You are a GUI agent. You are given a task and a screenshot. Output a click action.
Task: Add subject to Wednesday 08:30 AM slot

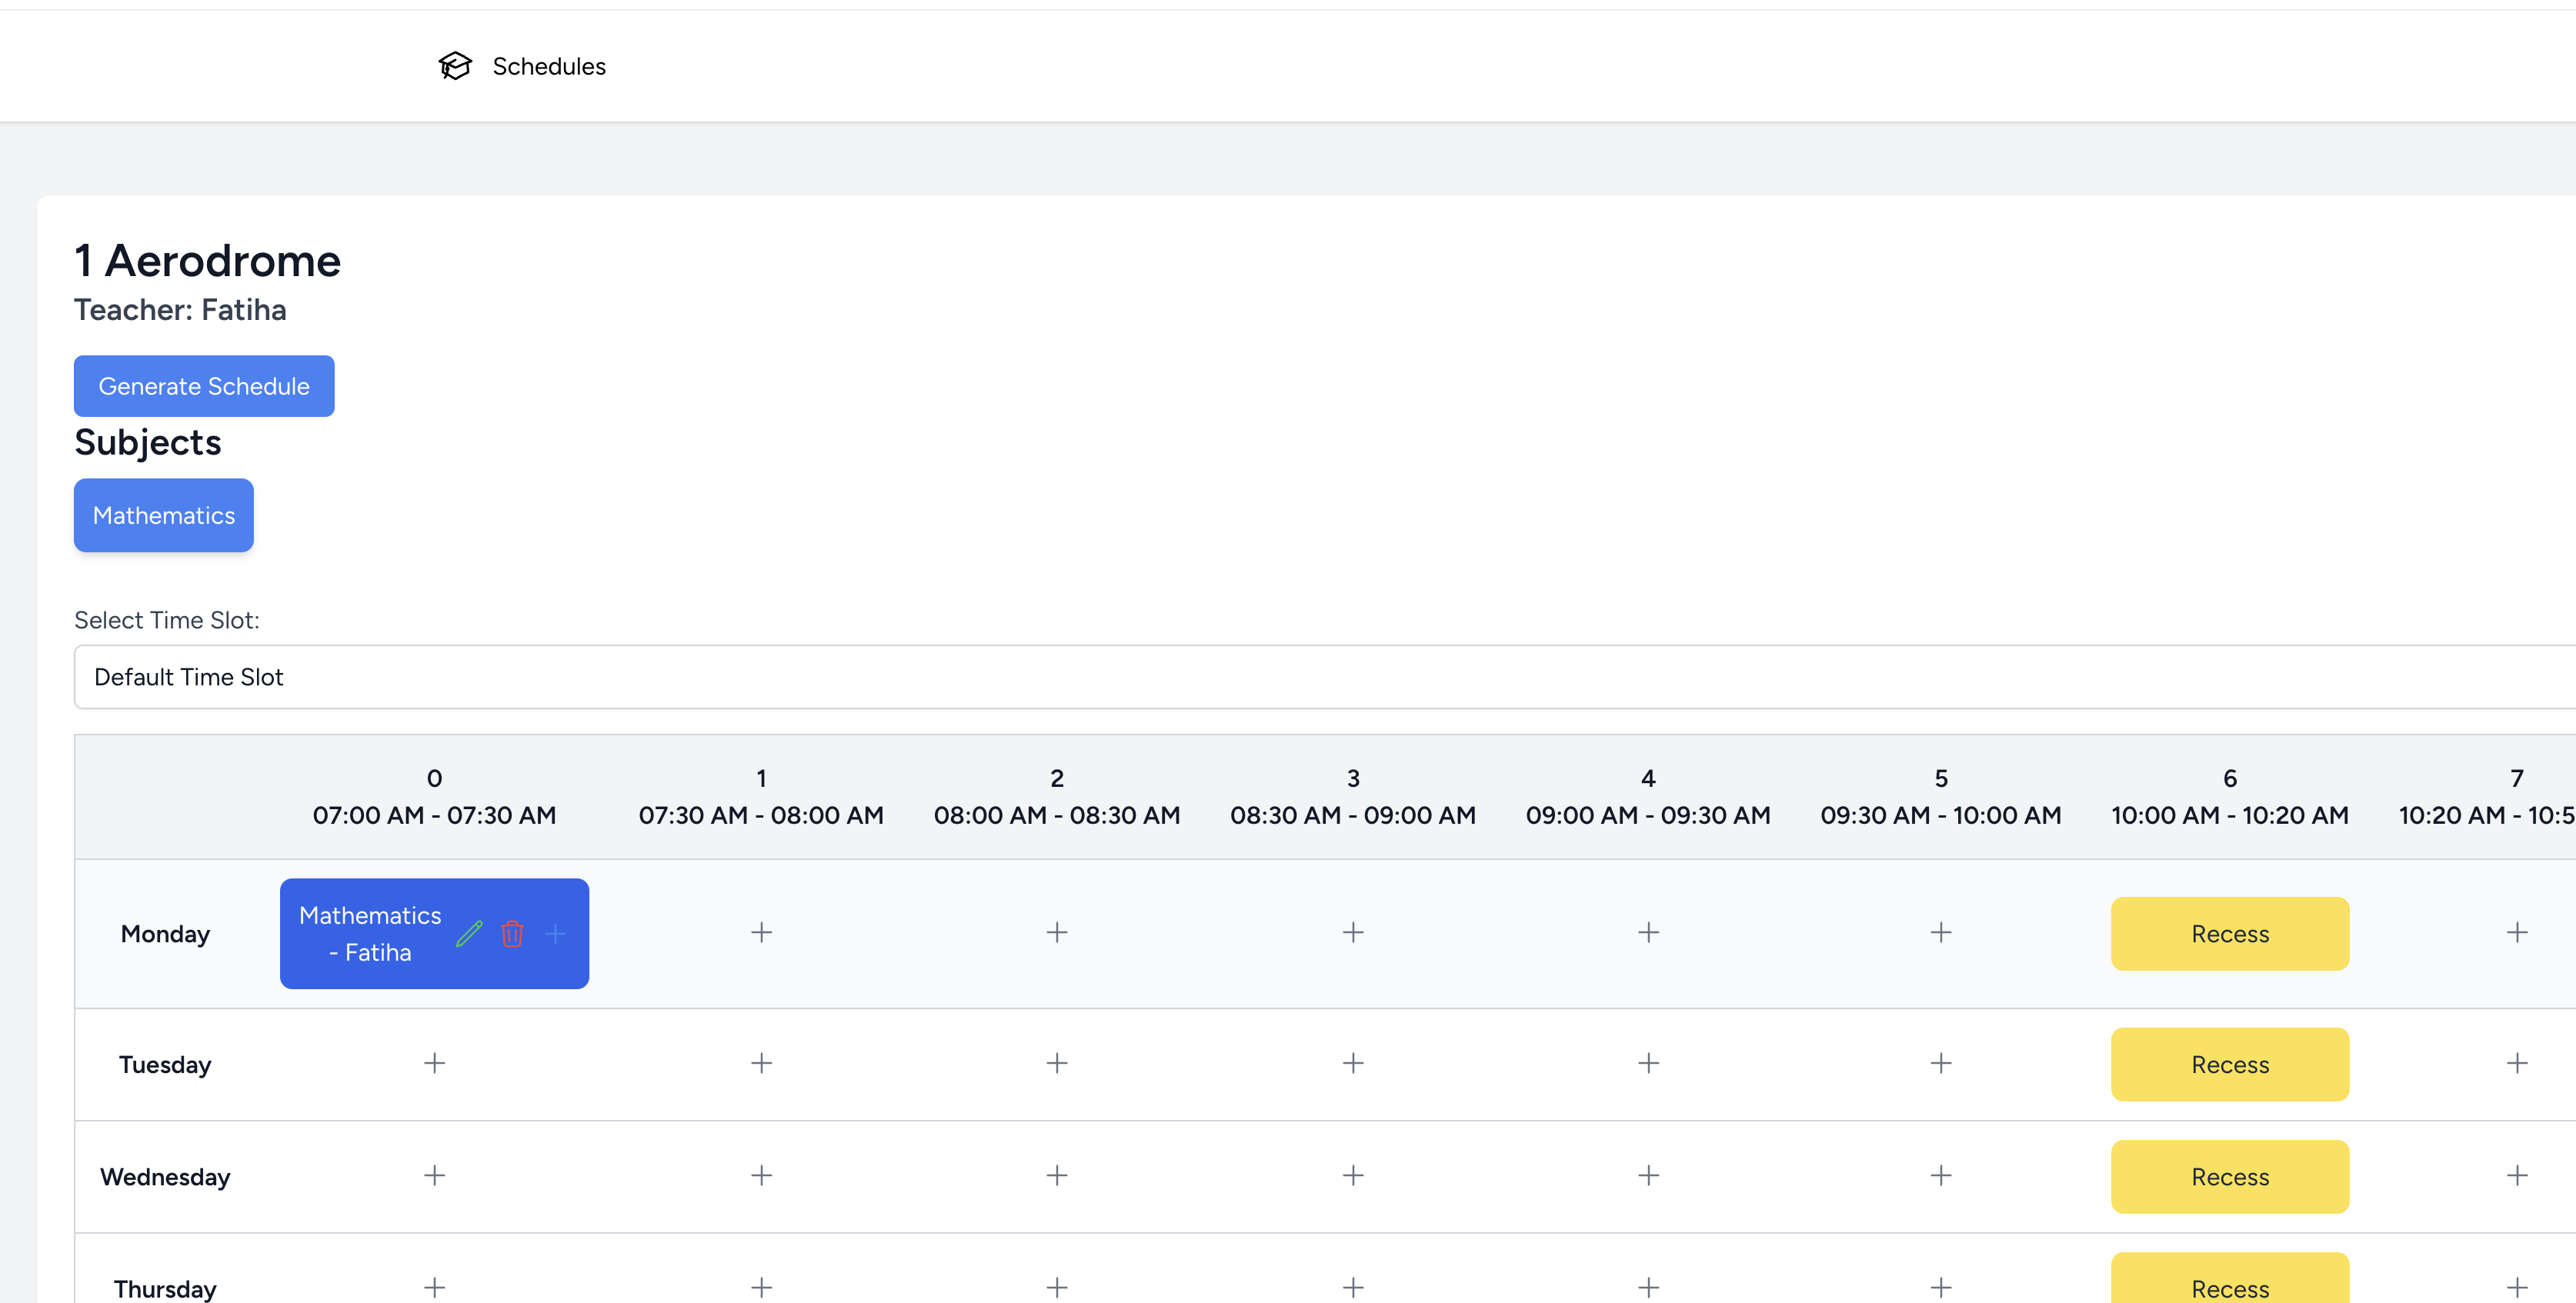click(x=1353, y=1175)
